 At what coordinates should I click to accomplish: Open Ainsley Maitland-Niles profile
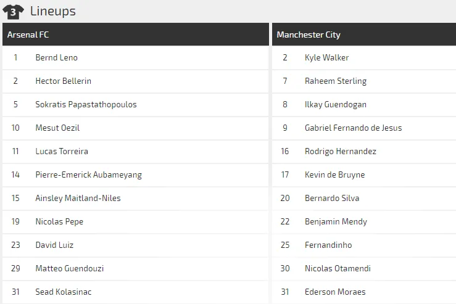pos(78,198)
